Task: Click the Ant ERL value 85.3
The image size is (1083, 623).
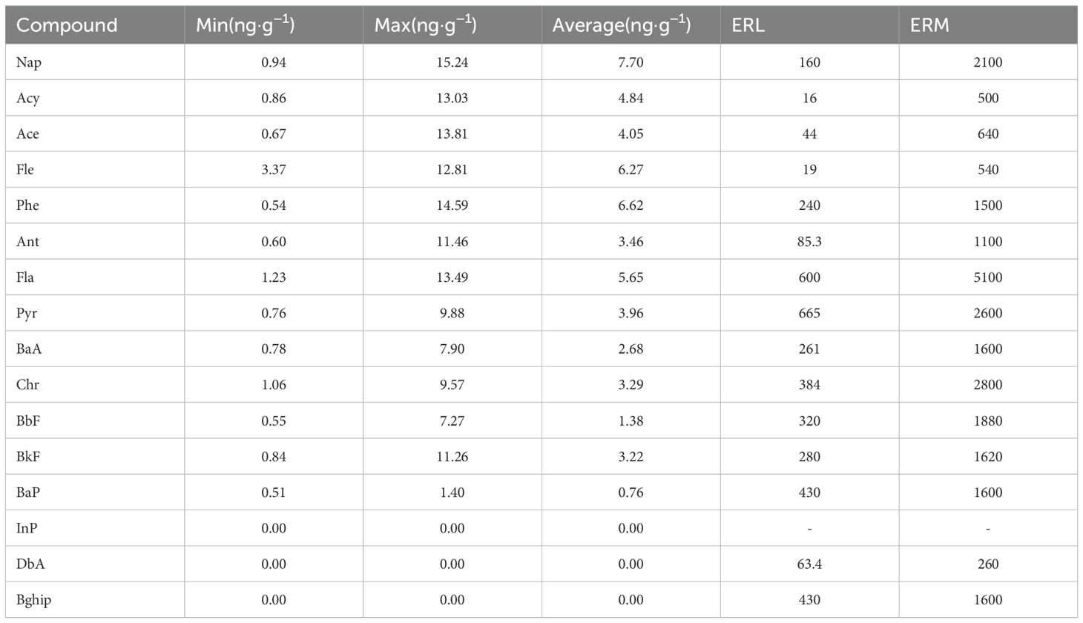Action: [809, 242]
